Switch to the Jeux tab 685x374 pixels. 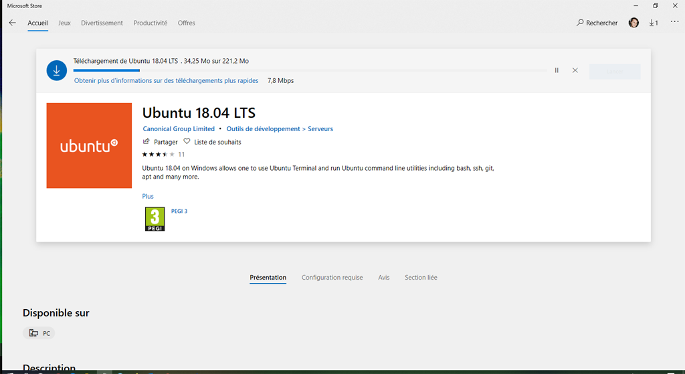(64, 23)
